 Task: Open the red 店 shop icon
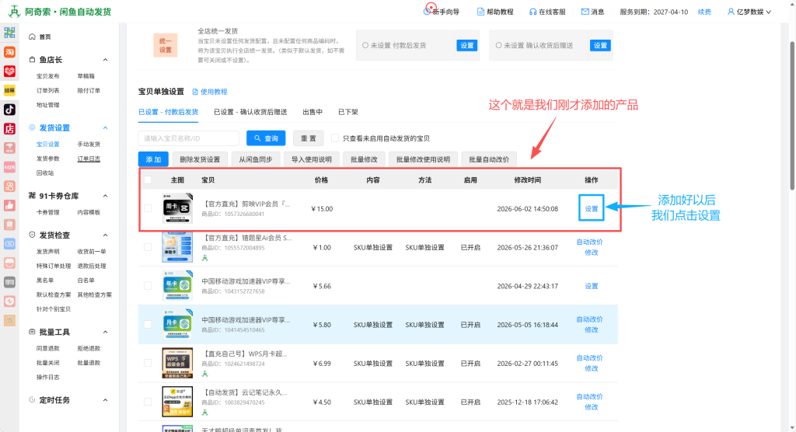coord(9,129)
